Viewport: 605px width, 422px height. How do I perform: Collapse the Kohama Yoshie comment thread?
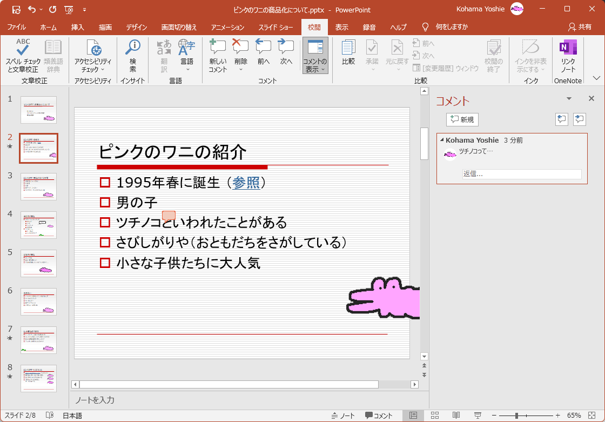442,140
